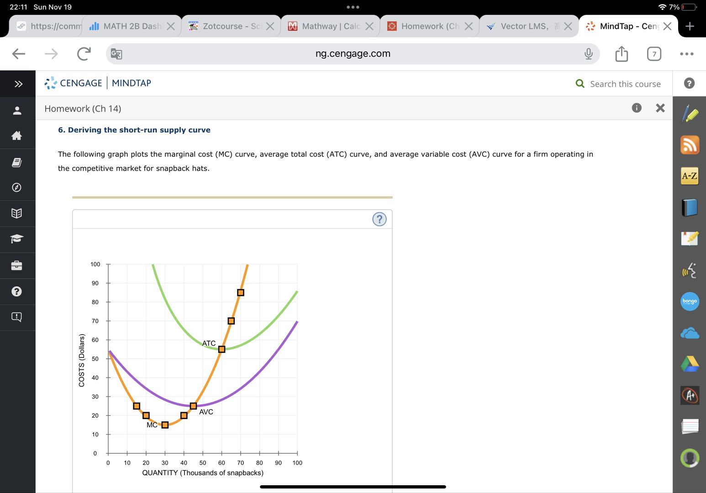Open the graph help question mark button
Image resolution: width=706 pixels, height=493 pixels.
coord(379,220)
